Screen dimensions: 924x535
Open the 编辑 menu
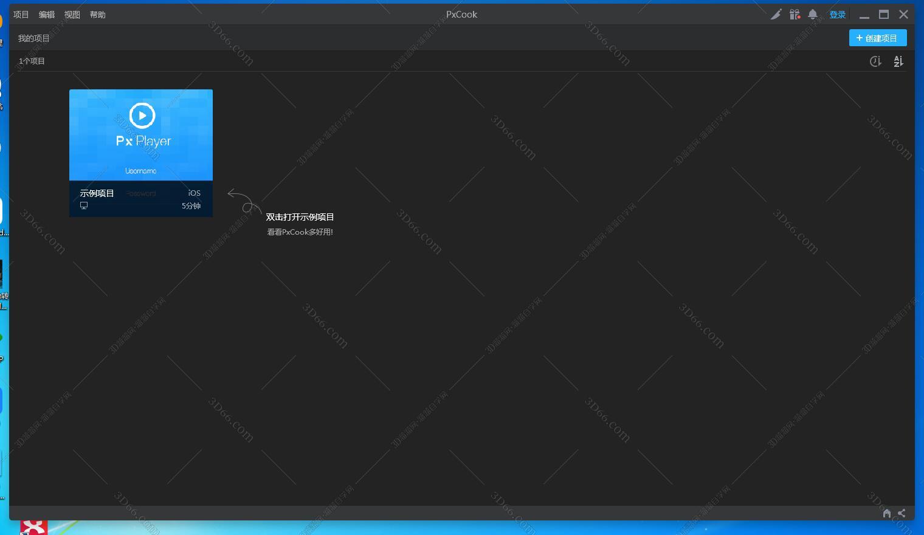point(47,15)
